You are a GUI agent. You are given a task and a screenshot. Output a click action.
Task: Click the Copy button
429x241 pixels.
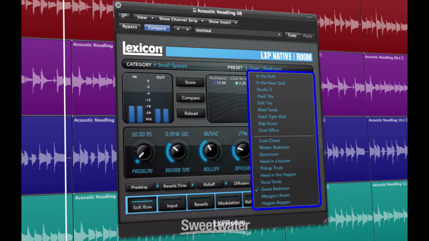pyautogui.click(x=292, y=35)
